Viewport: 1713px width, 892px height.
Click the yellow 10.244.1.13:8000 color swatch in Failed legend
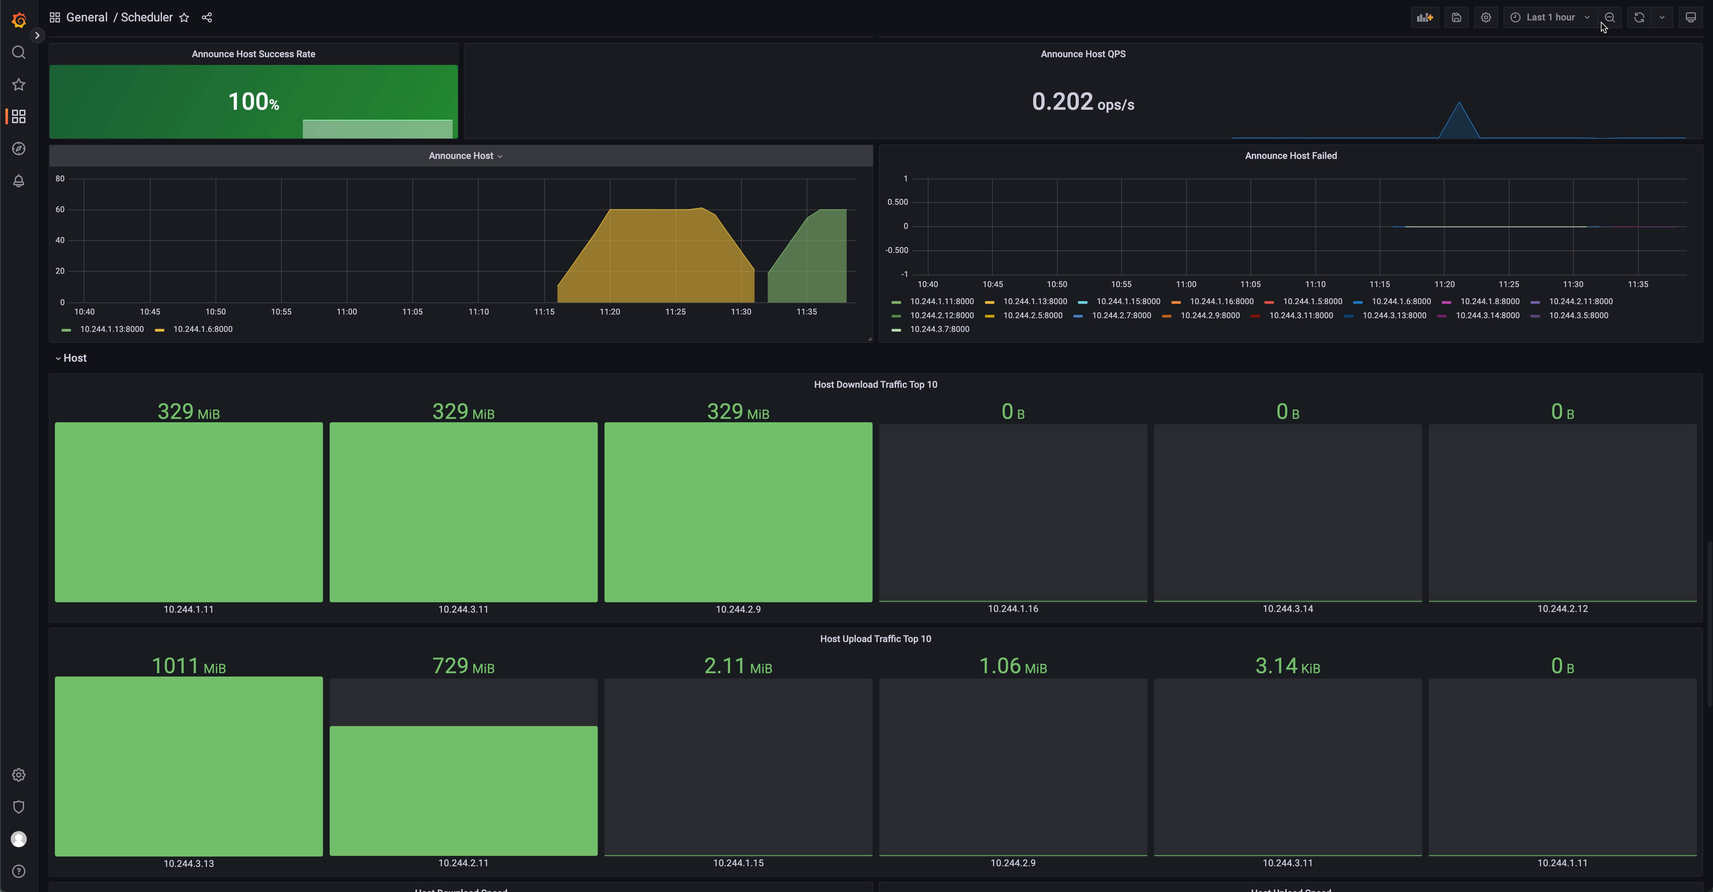[989, 302]
